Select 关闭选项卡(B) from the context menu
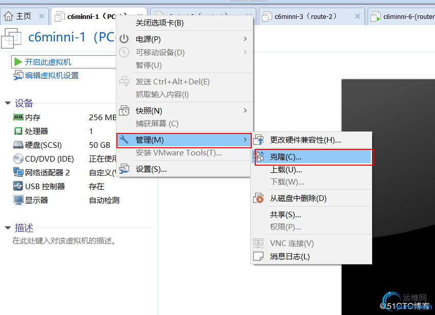The width and height of the screenshot is (435, 315). coord(185,23)
